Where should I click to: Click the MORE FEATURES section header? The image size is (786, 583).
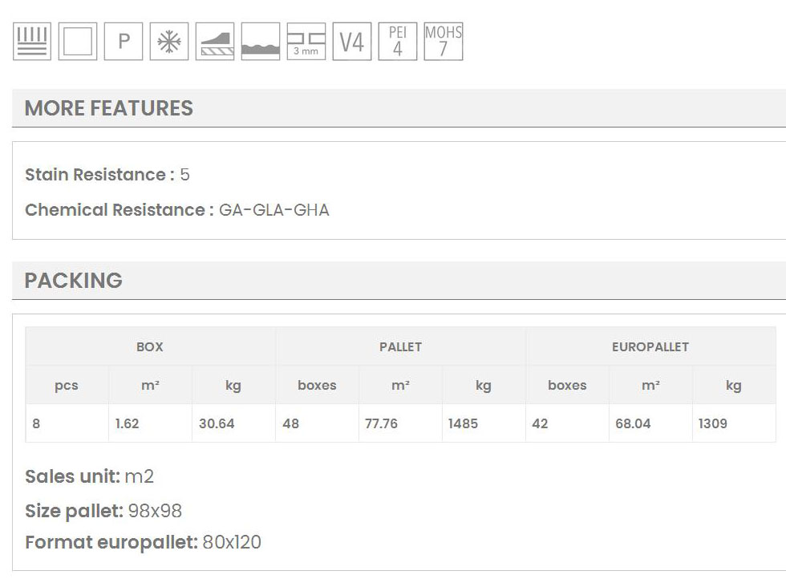[109, 108]
